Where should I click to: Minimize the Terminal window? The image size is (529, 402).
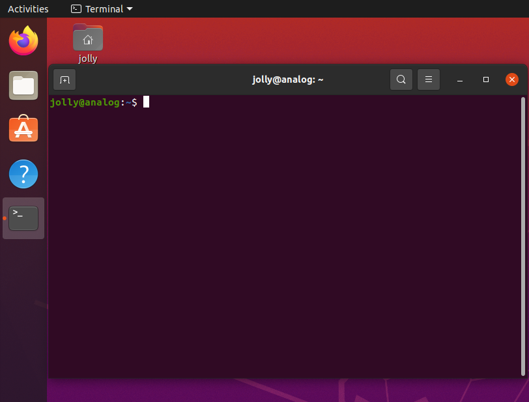(x=459, y=79)
